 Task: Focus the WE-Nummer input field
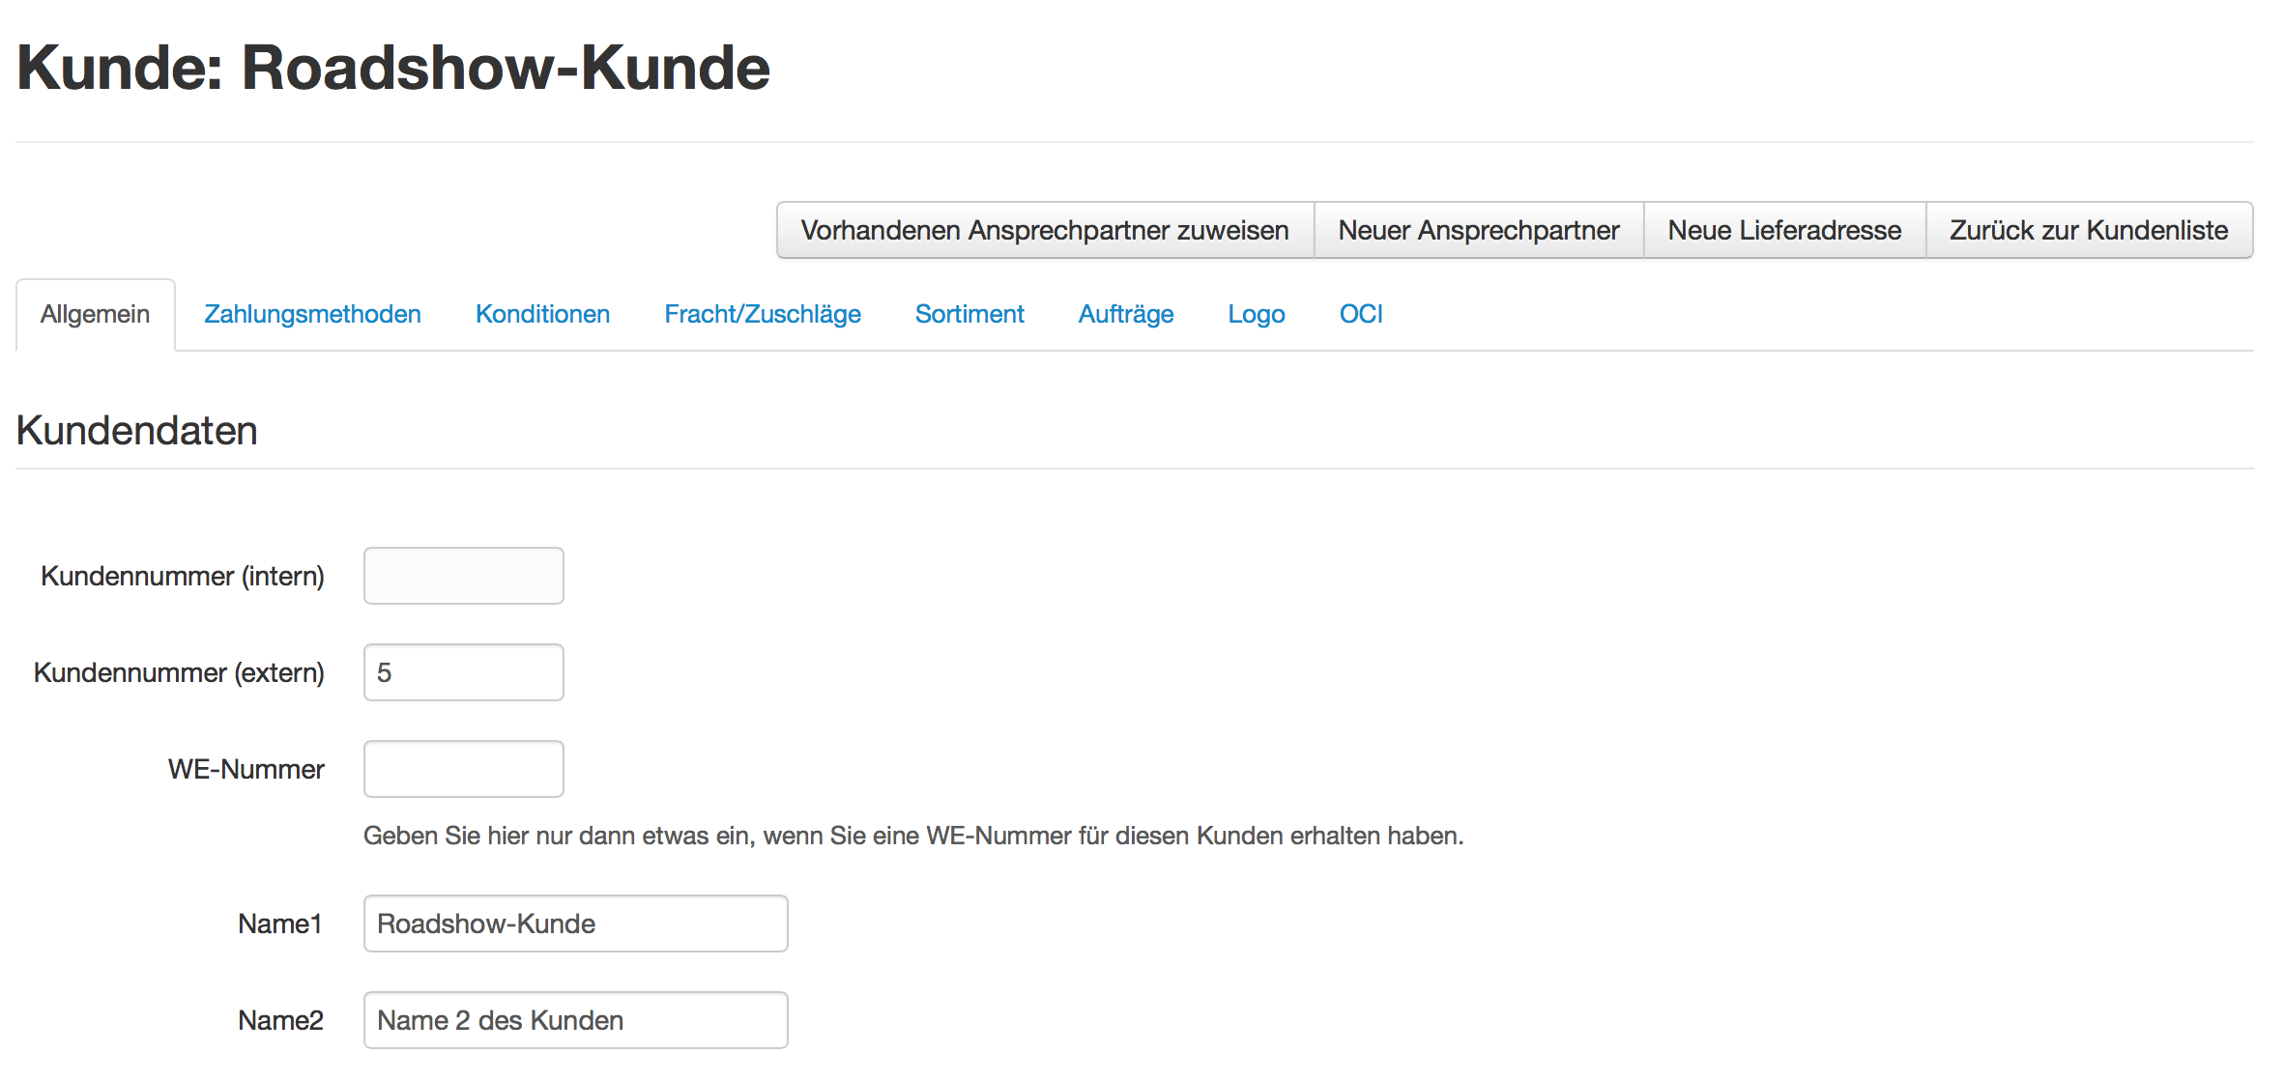tap(463, 768)
